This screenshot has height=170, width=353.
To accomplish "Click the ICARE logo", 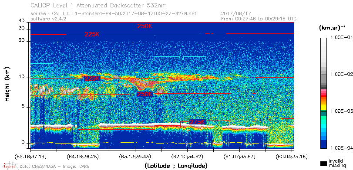I will point(10,166).
